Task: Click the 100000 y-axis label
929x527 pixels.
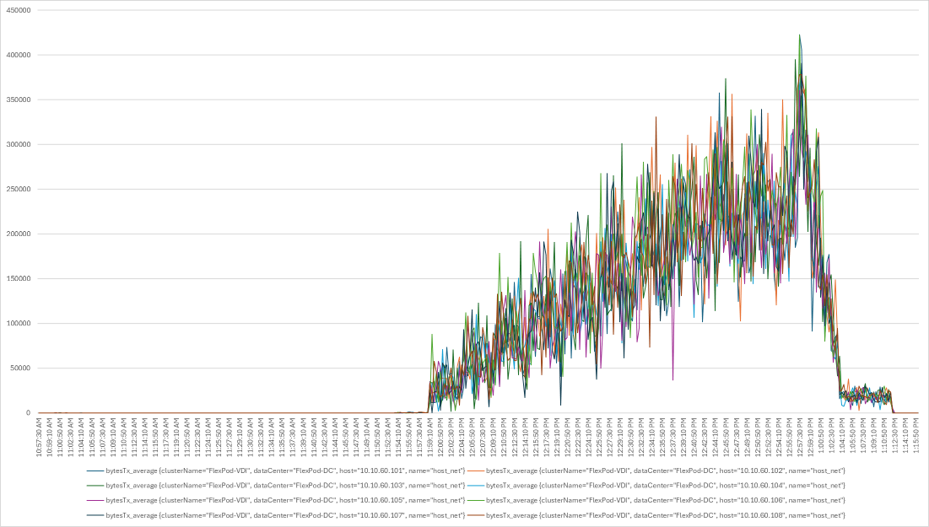Action: [17, 323]
